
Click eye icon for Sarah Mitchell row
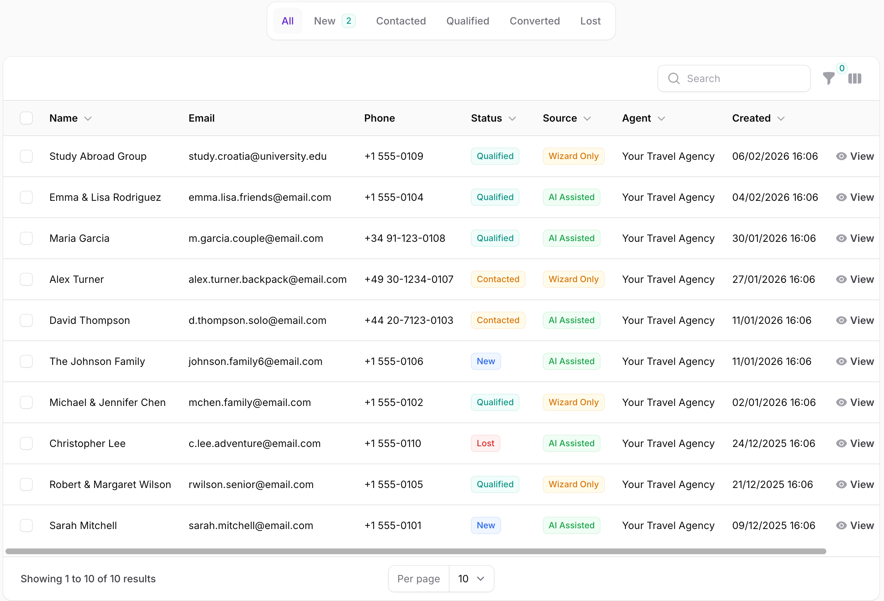click(841, 525)
